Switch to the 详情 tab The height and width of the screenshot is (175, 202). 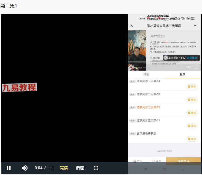tap(146, 74)
